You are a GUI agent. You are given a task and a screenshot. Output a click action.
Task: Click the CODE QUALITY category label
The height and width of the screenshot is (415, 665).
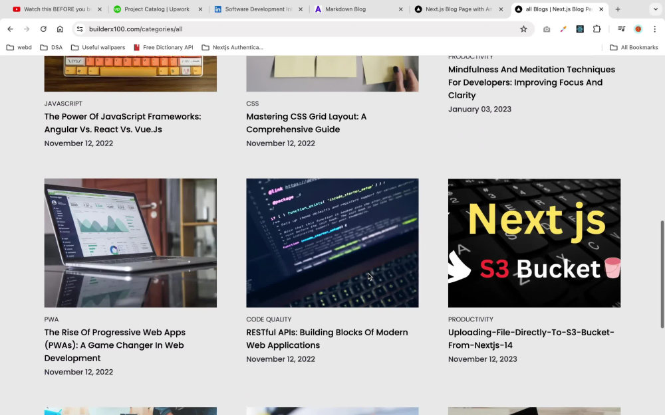point(269,319)
